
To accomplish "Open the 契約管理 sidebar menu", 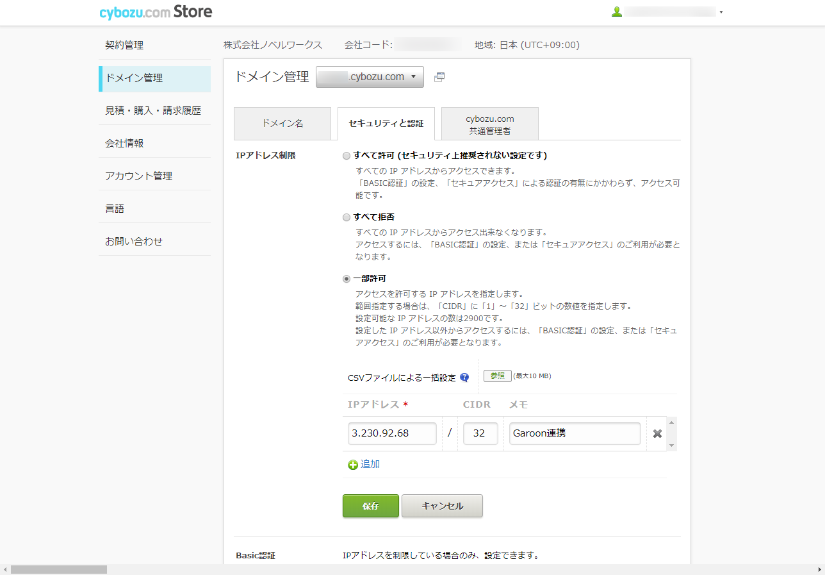I will [x=154, y=46].
